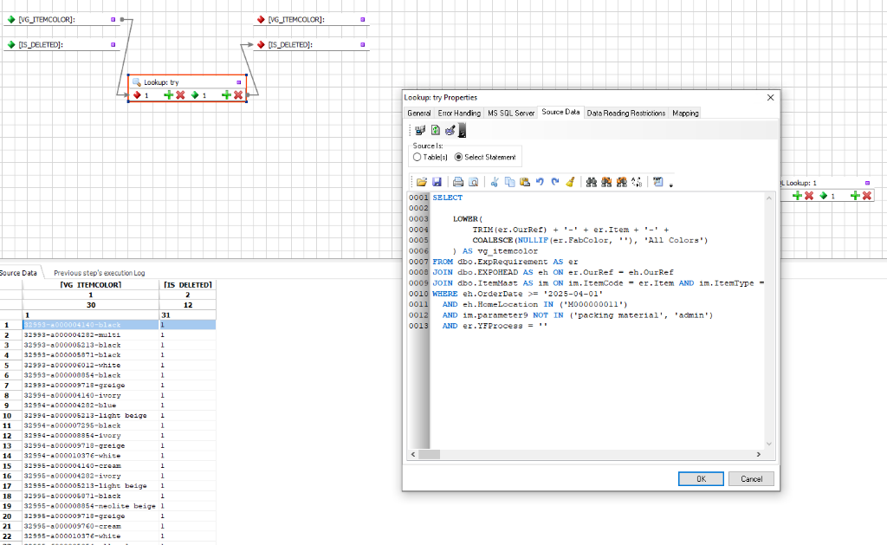
Task: Click red diamond of target [IS_DELETED] field
Action: [261, 44]
